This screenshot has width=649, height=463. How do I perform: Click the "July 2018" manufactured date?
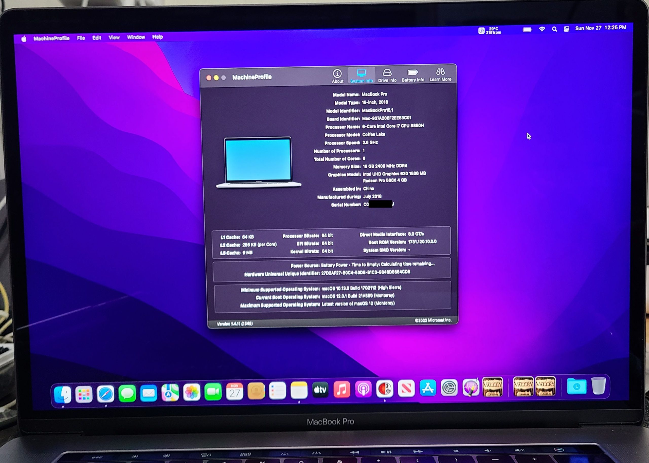(x=372, y=196)
